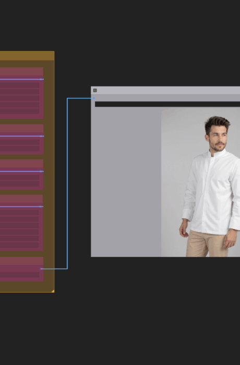Click the output pin of the second pink node
This screenshot has width=240, height=365.
point(42,136)
